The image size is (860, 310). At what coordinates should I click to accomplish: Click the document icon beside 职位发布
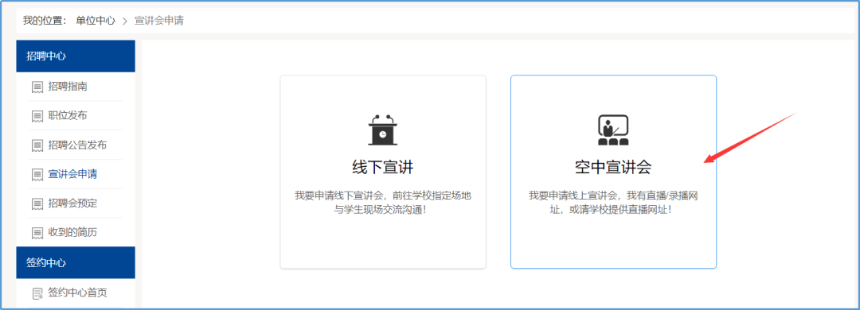pos(37,116)
